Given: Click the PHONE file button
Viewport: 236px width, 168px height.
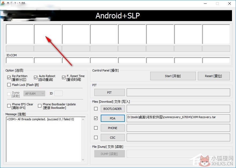Looking at the screenshot, I should point(113,128).
